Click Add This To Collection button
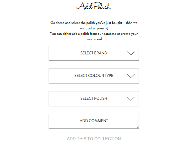This screenshot has width=183, height=153. pyautogui.click(x=94, y=139)
